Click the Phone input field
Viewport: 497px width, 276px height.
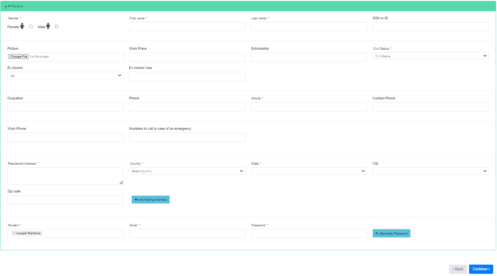pos(187,107)
